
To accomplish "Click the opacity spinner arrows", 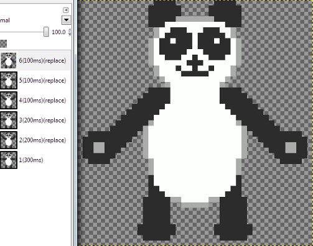I will point(70,32).
